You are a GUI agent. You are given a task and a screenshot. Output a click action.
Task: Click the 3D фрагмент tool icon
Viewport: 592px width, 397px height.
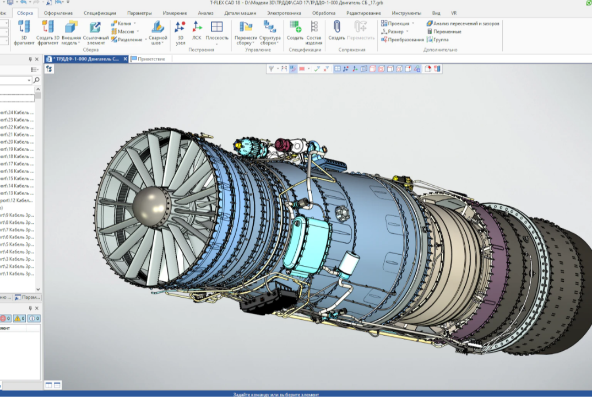point(24,27)
